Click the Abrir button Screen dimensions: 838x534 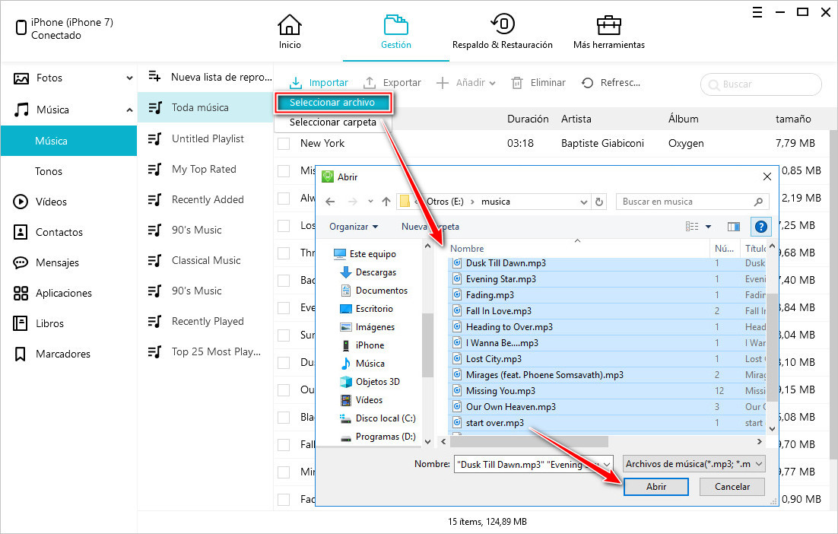click(655, 487)
